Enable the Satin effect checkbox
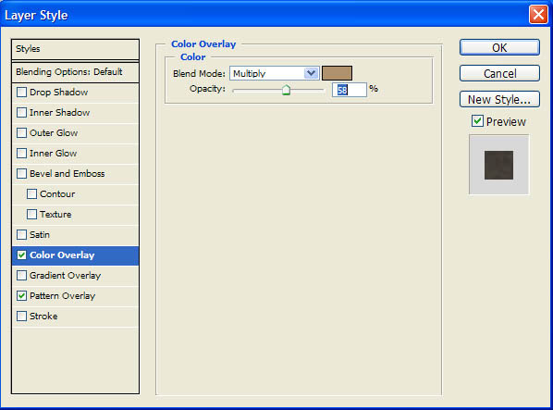553x410 pixels. 21,235
